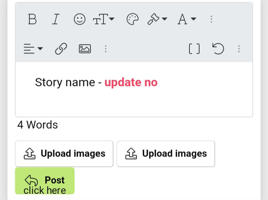The height and width of the screenshot is (200, 268).
Task: Click the red 'update no' text
Action: (x=131, y=82)
